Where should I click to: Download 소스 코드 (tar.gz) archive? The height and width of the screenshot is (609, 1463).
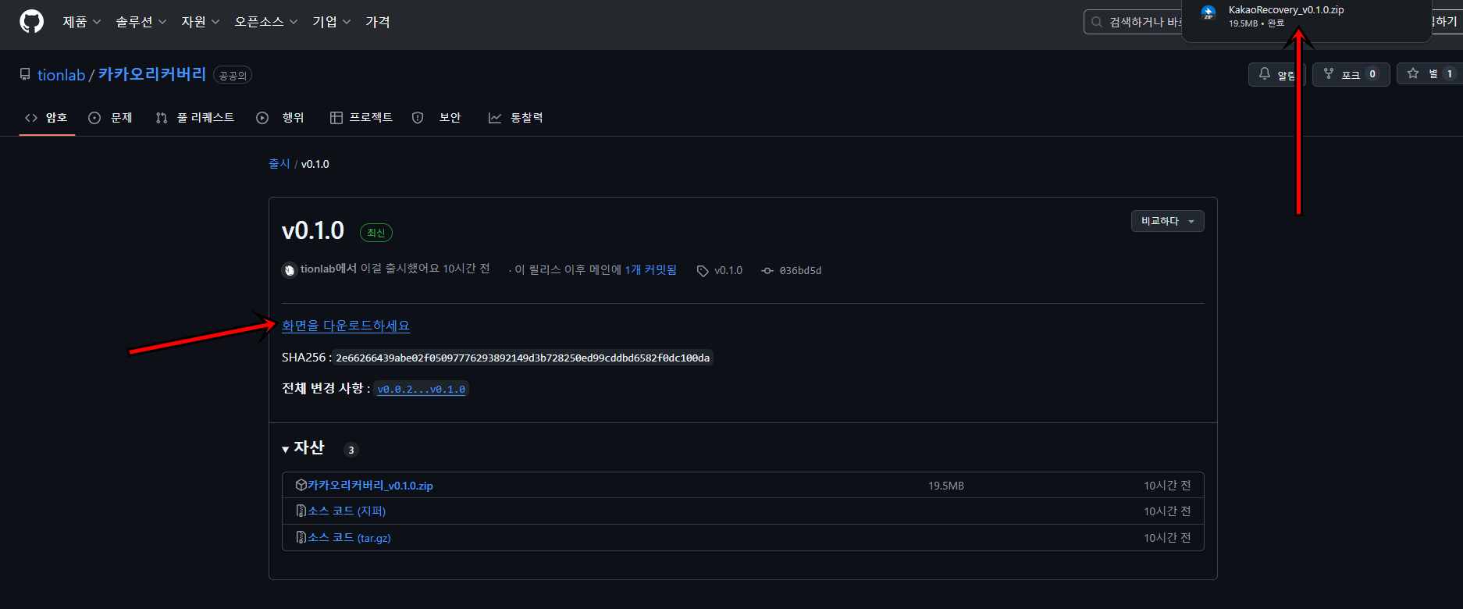click(349, 538)
